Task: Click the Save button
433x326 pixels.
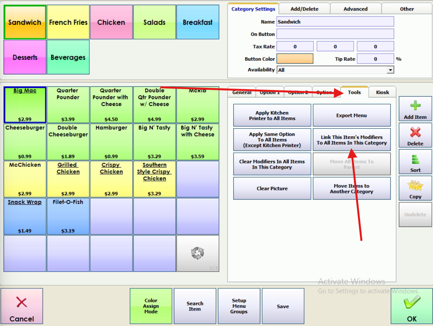Action: pos(283,306)
